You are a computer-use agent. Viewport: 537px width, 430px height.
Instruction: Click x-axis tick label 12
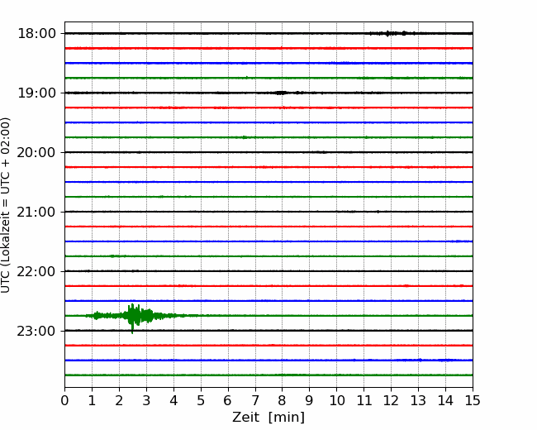tap(391, 400)
